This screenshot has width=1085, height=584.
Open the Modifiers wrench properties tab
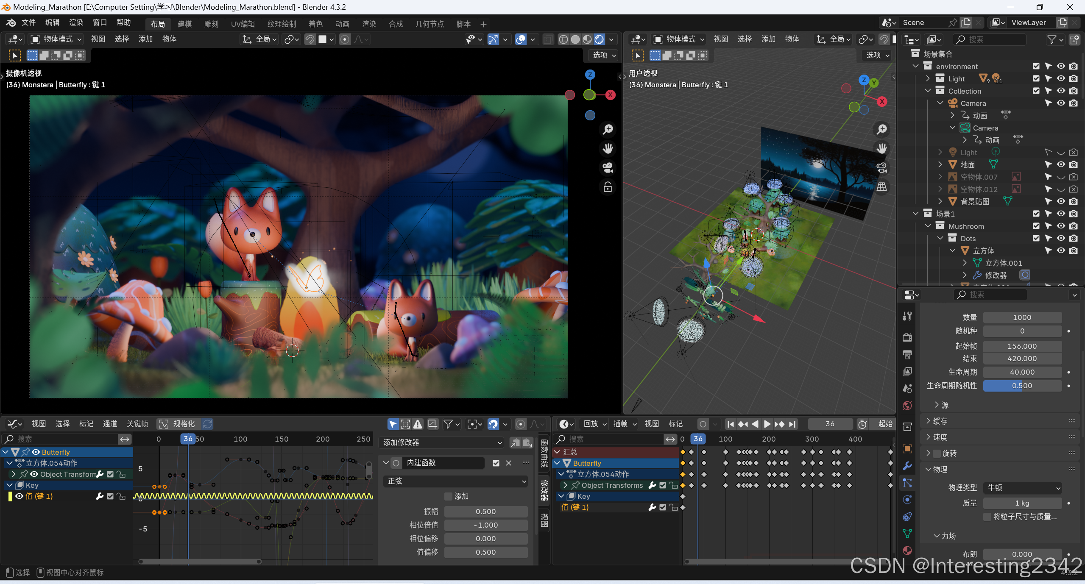(x=907, y=466)
